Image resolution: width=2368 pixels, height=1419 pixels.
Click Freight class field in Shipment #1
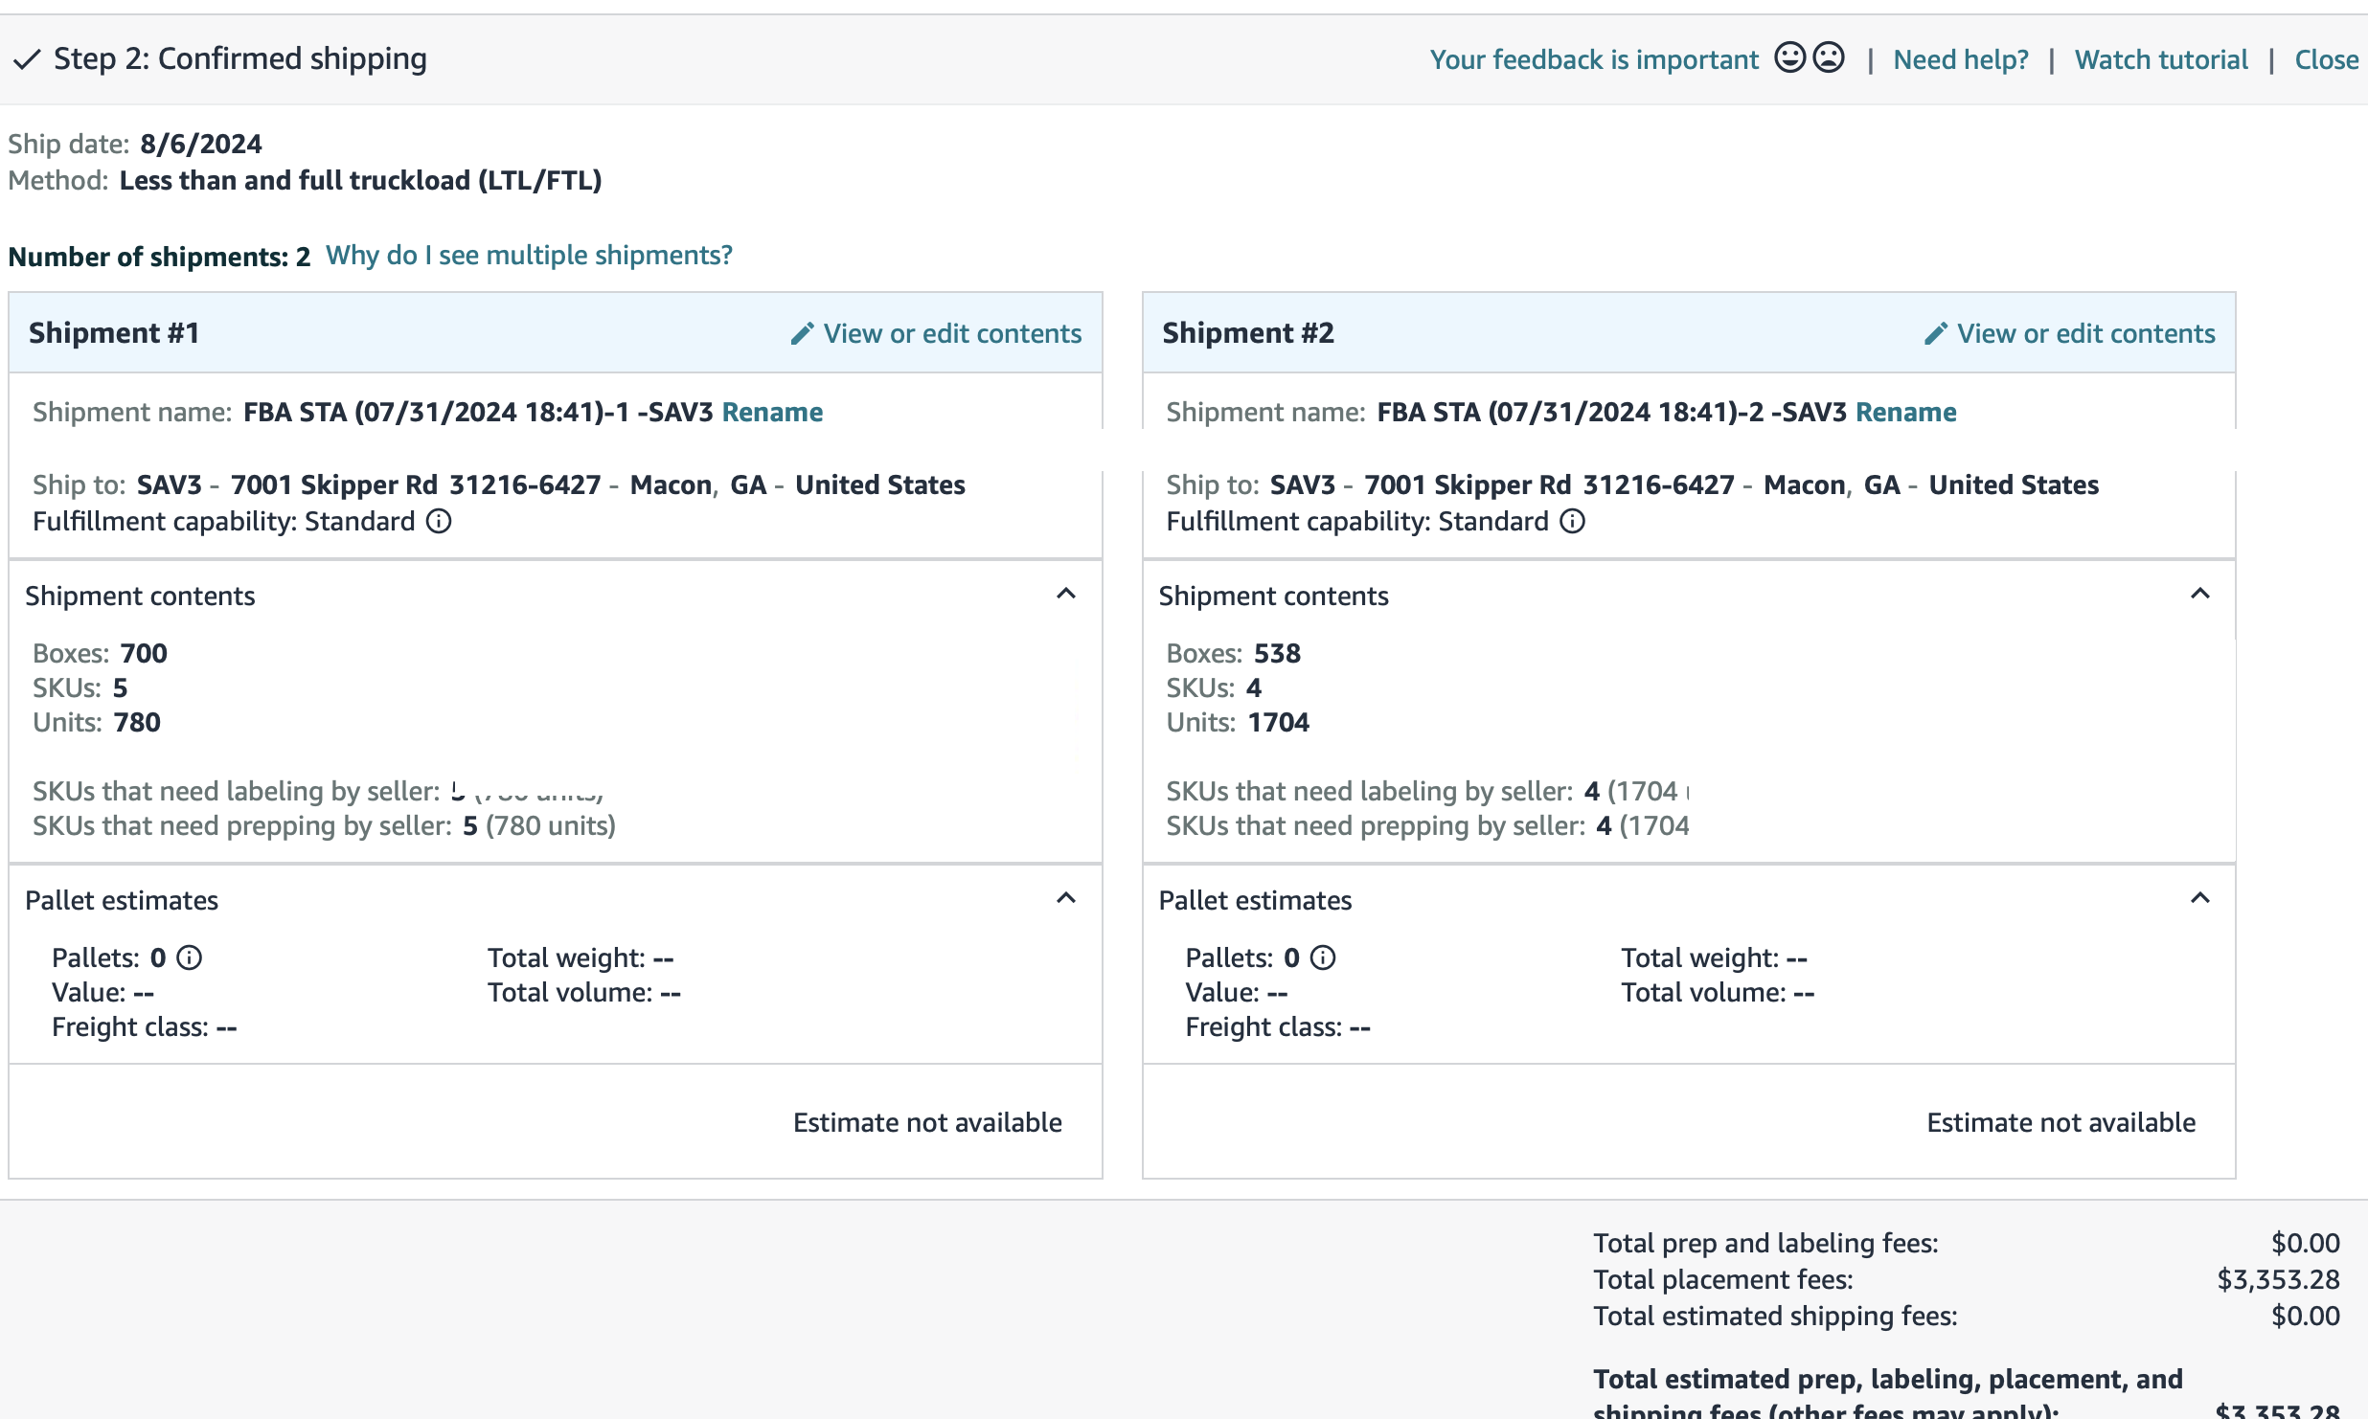(x=145, y=1026)
